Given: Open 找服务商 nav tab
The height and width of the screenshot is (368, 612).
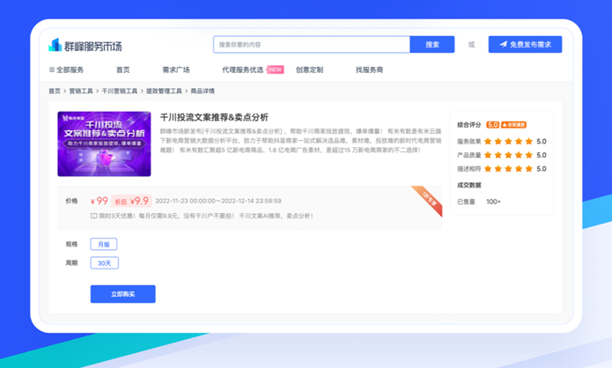Looking at the screenshot, I should tap(369, 70).
